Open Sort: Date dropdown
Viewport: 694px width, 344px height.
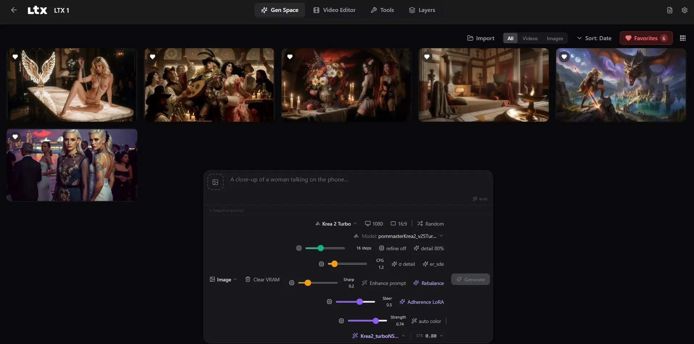[594, 38]
